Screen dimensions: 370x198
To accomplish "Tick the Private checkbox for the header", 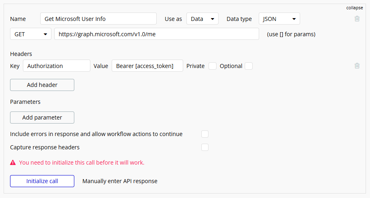I will 213,66.
